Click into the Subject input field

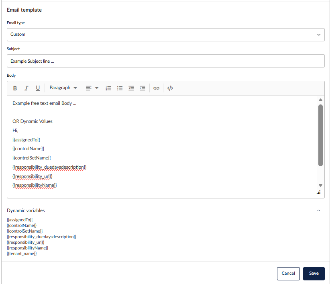(165, 61)
